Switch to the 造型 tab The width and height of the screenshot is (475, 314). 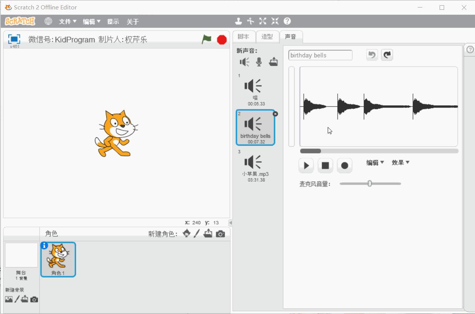[x=267, y=36]
